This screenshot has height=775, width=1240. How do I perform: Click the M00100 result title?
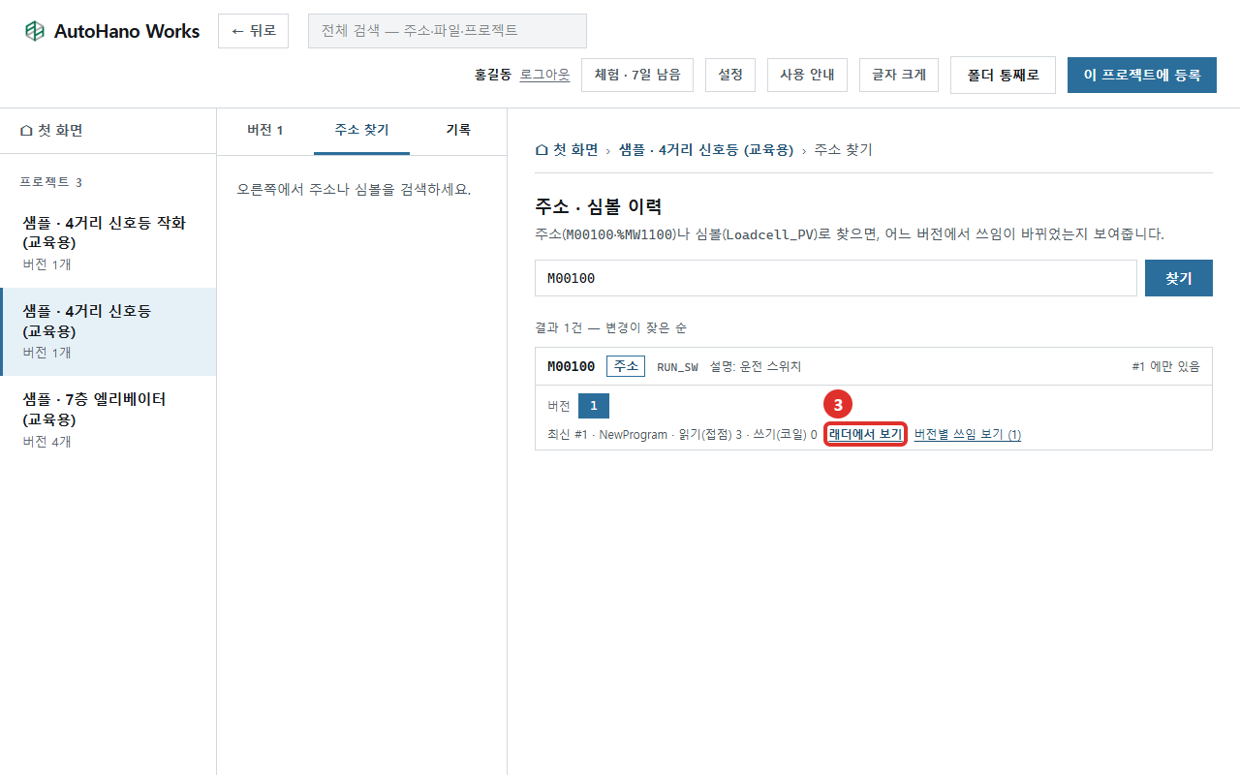(572, 366)
